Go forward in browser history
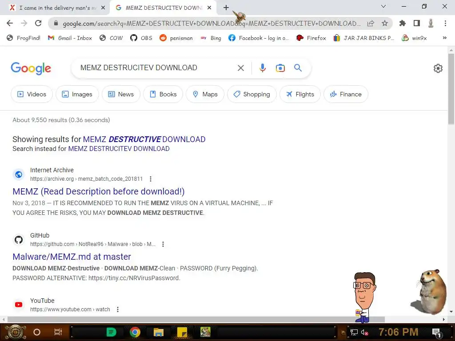Viewport: 455px width, 341px height. coord(24,23)
